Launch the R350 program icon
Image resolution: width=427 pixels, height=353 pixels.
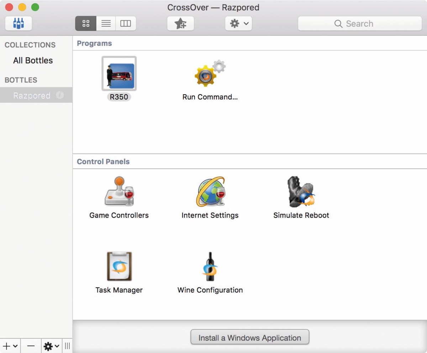pyautogui.click(x=119, y=74)
